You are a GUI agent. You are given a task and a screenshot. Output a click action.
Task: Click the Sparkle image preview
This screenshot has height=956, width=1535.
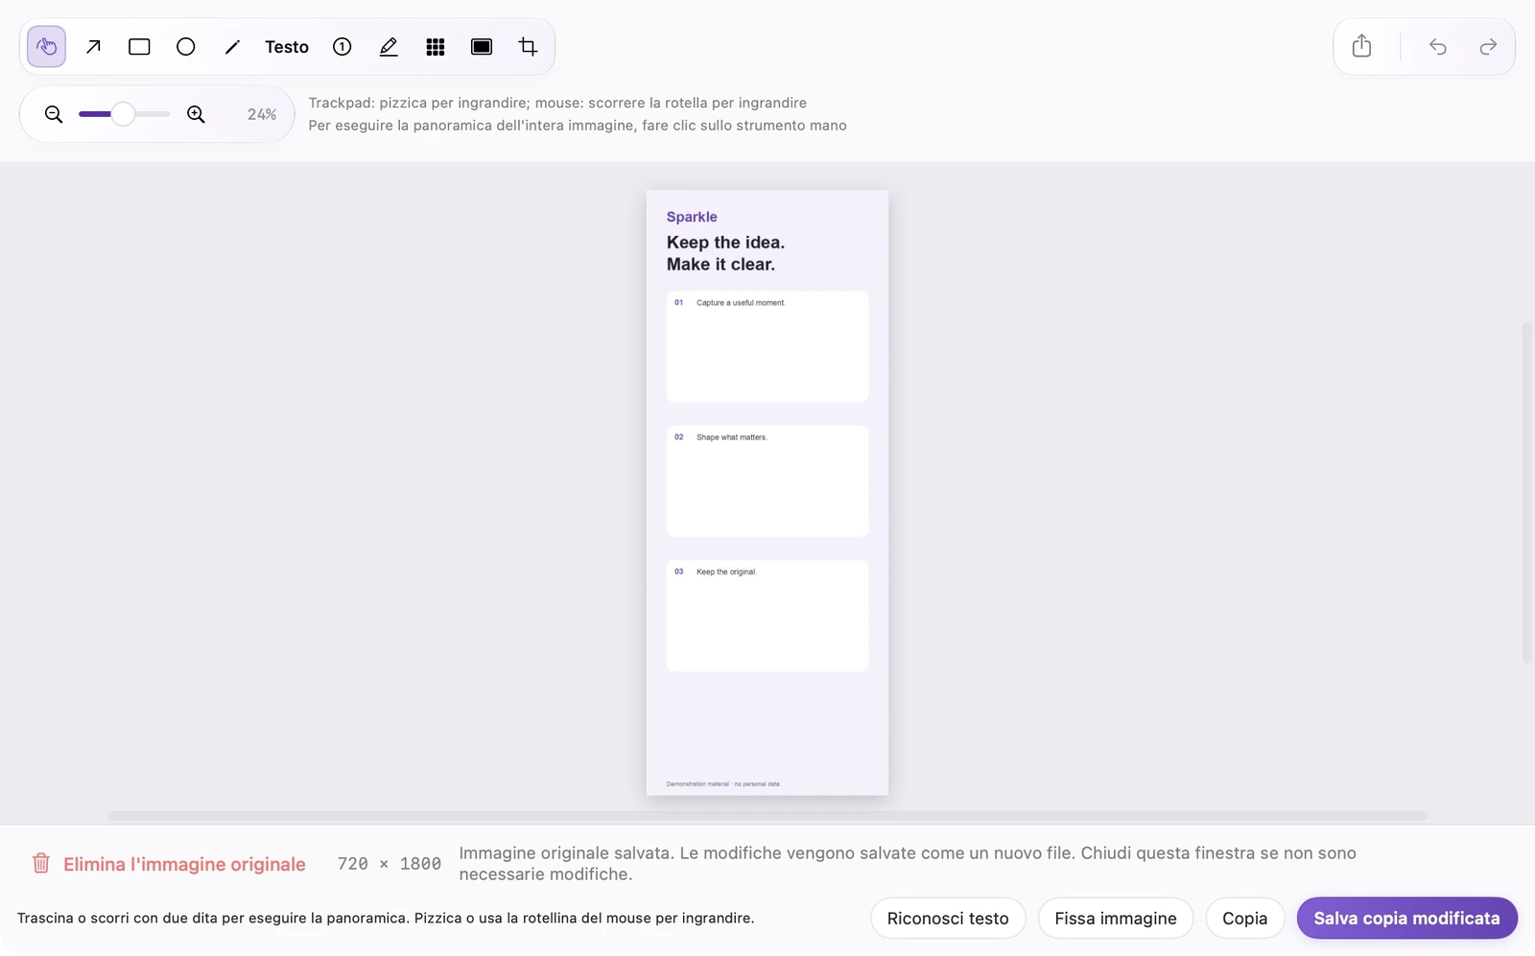click(767, 493)
